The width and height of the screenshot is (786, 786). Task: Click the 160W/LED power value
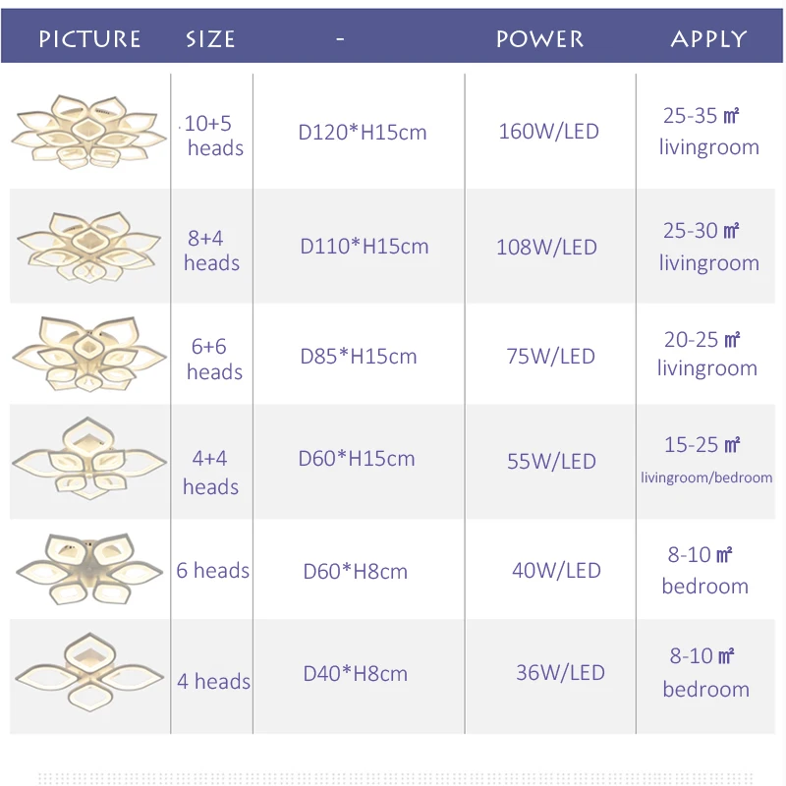point(549,132)
